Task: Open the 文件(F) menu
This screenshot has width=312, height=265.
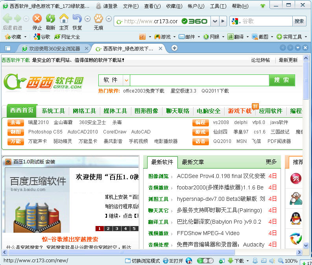Action: [131, 6]
